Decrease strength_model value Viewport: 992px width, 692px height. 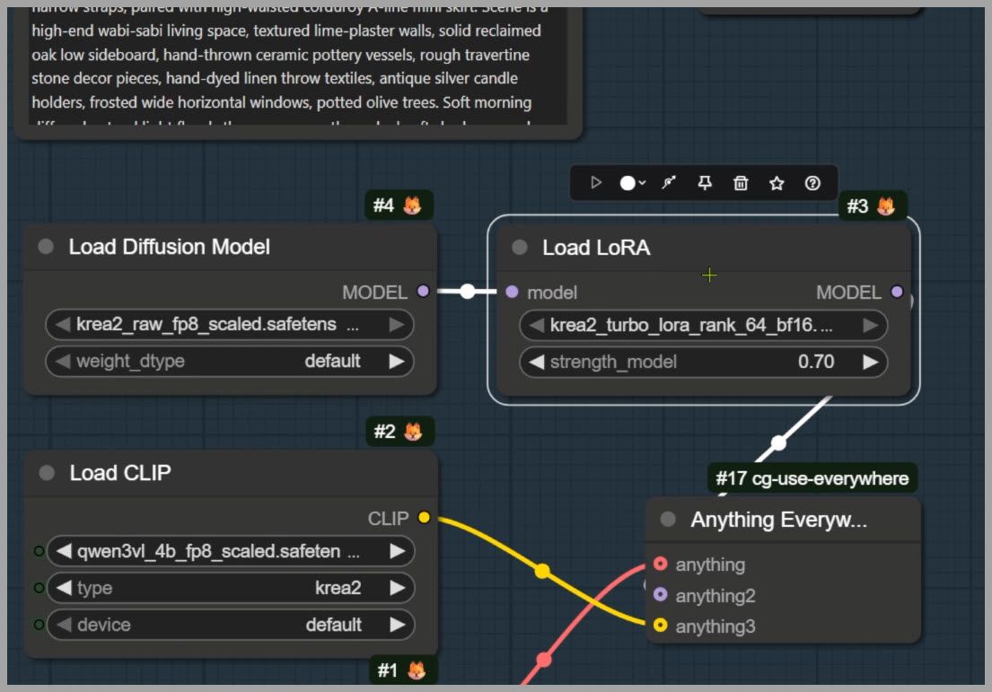(x=537, y=362)
